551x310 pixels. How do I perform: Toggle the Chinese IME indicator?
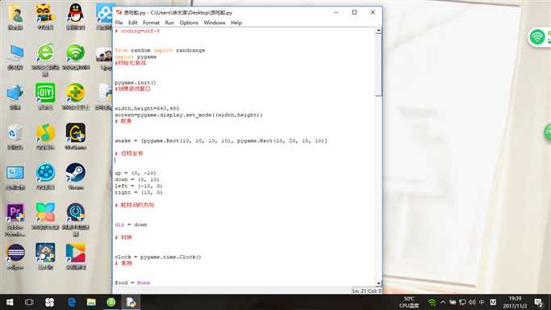coord(482,302)
